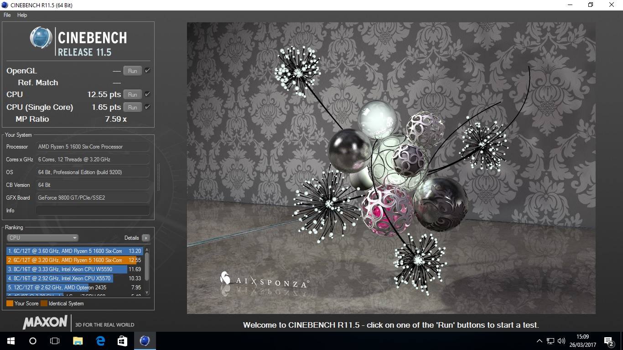Image resolution: width=623 pixels, height=350 pixels.
Task: Click the ranking list scroll down arrow
Action: pyautogui.click(x=147, y=293)
